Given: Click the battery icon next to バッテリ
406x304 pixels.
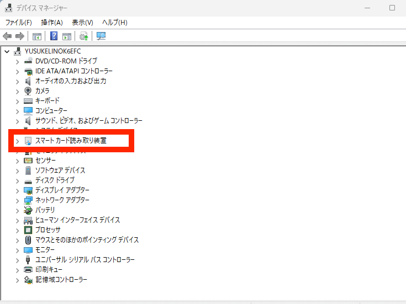Looking at the screenshot, I should (28, 210).
